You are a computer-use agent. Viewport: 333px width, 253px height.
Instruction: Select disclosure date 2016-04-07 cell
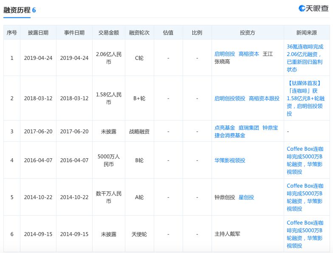click(38, 160)
